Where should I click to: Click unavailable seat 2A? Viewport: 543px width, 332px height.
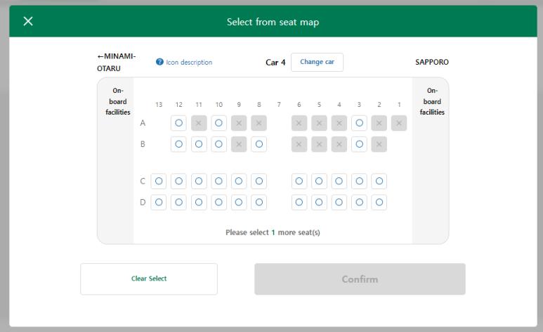coord(379,123)
